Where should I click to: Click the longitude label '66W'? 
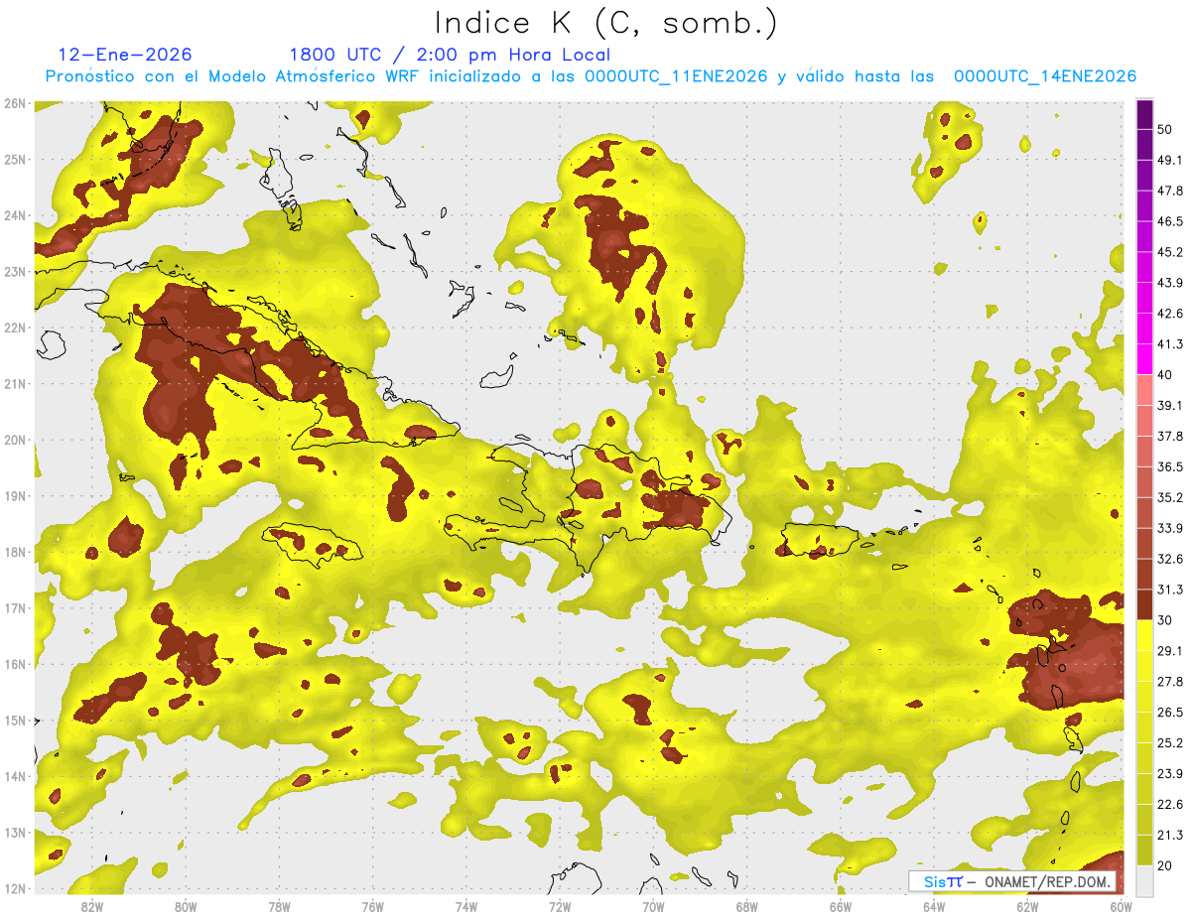tap(841, 906)
